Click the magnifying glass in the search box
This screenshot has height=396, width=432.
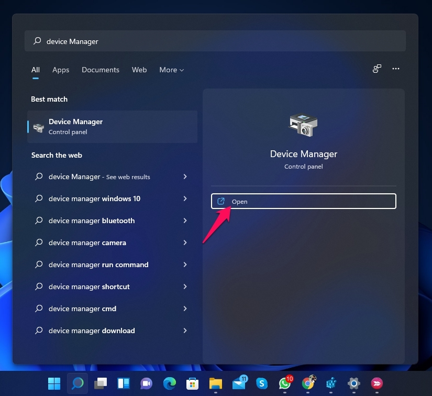[37, 41]
